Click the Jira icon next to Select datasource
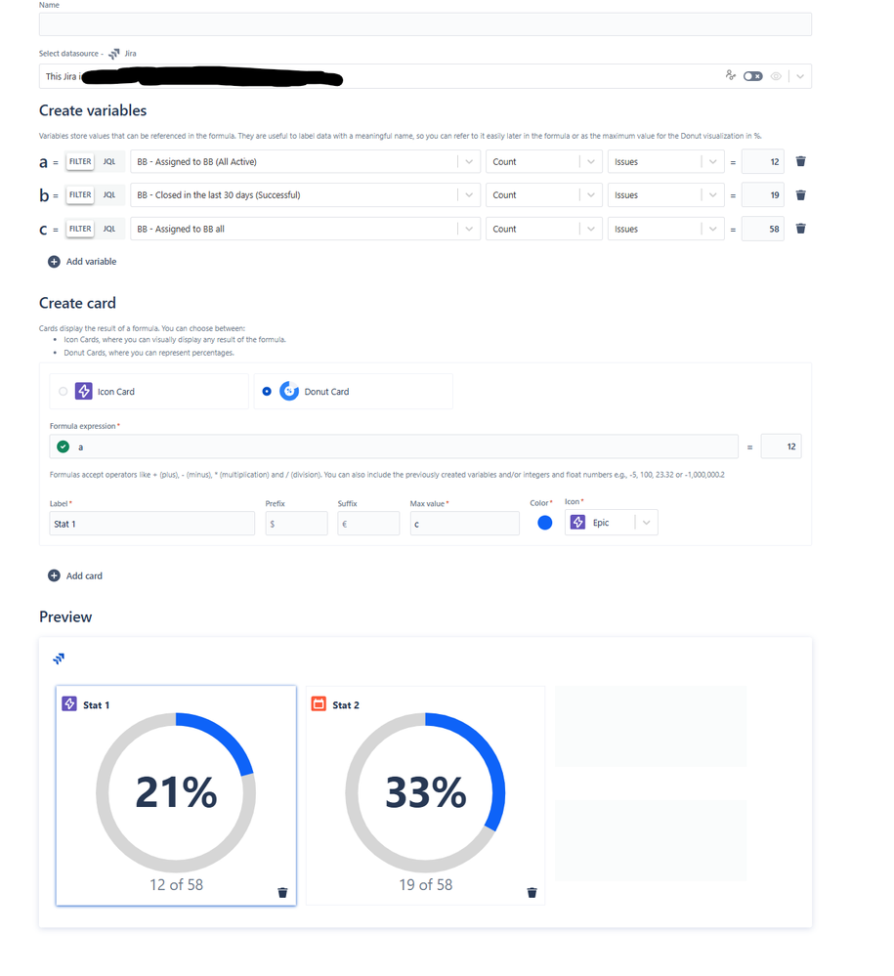Viewport: 894px width, 976px height. [114, 54]
